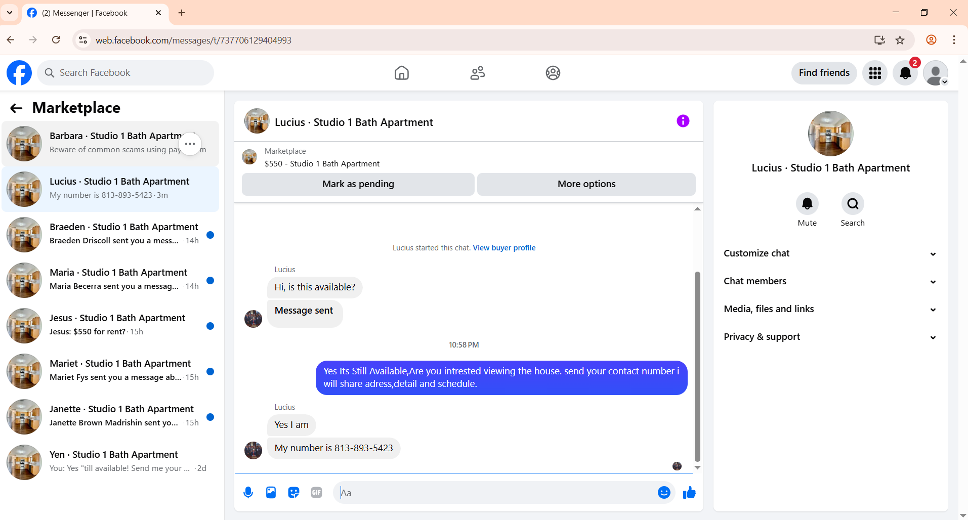
Task: Record a voice clip with microphone icon
Action: [248, 492]
